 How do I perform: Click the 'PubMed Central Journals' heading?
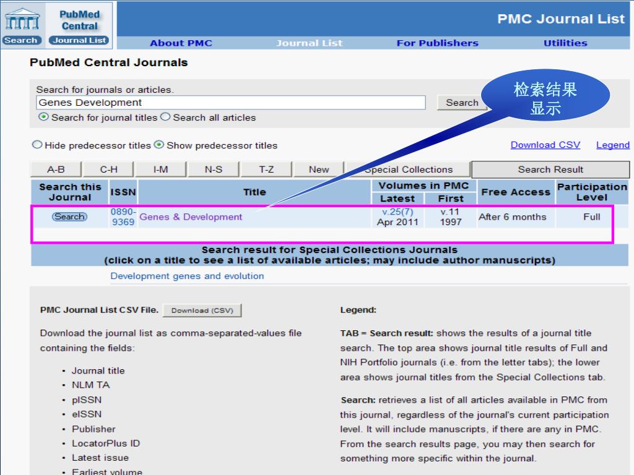pos(109,62)
